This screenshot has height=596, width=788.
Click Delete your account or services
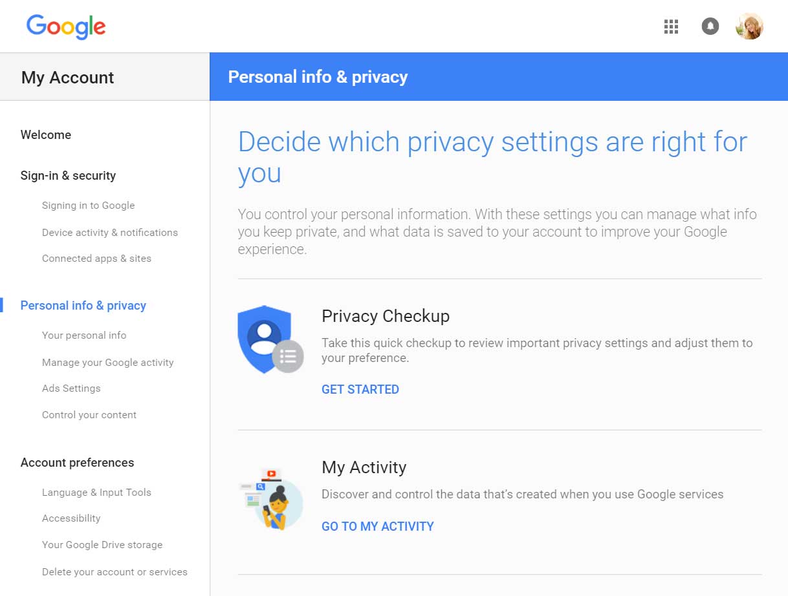click(x=115, y=572)
